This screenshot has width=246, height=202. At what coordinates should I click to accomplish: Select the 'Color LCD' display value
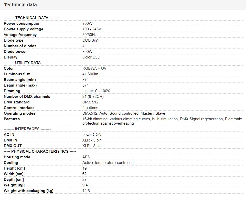coord(91,57)
